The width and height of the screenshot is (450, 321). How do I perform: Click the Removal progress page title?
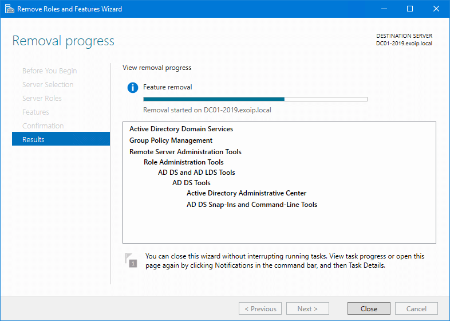(x=64, y=41)
